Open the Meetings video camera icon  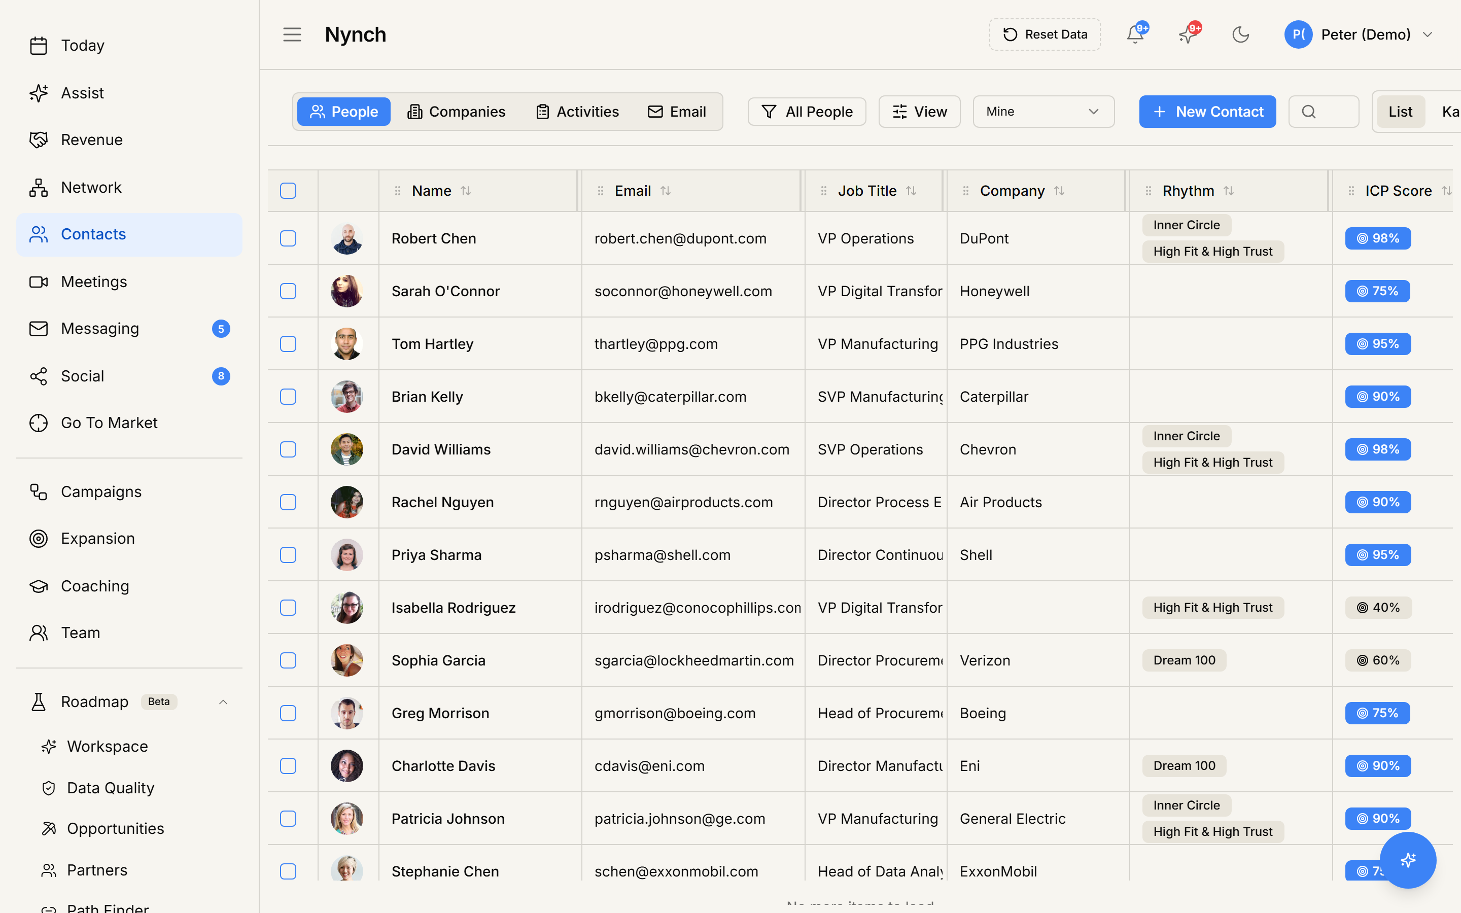click(39, 282)
